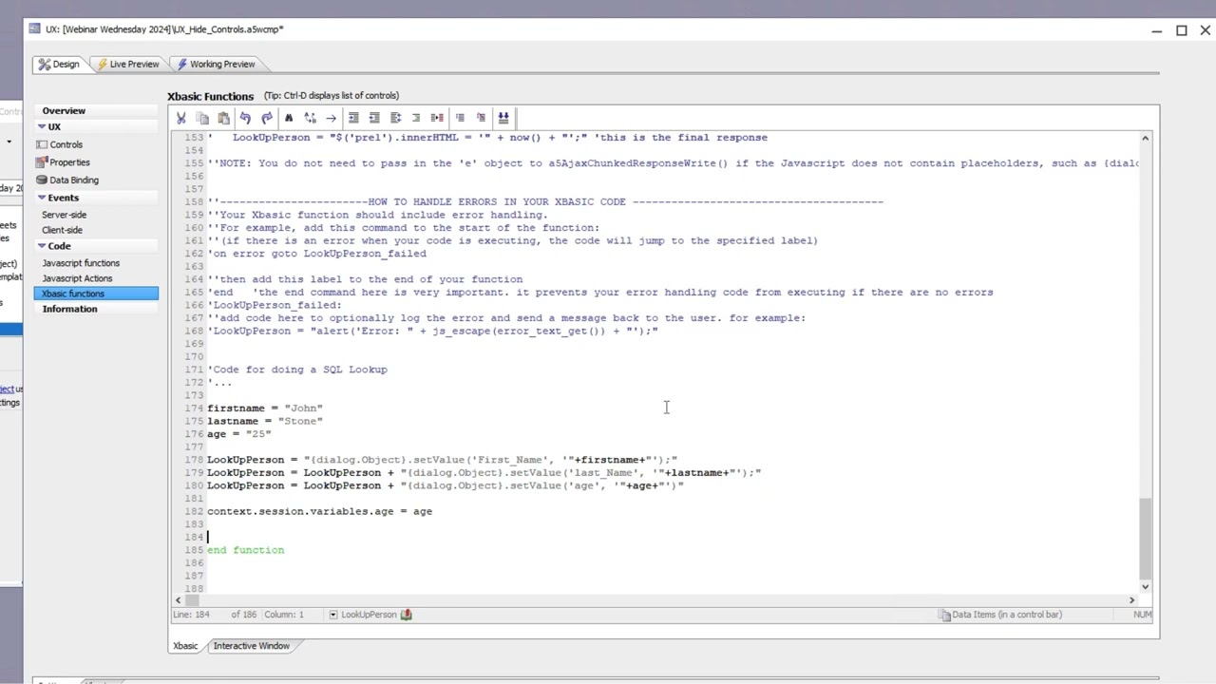Click the Data Items page icon in status bar

945,615
